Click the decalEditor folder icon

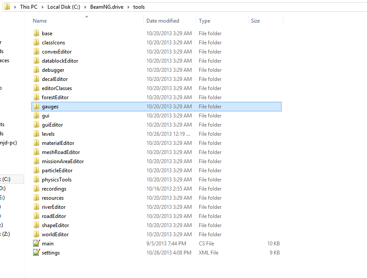tap(36, 79)
